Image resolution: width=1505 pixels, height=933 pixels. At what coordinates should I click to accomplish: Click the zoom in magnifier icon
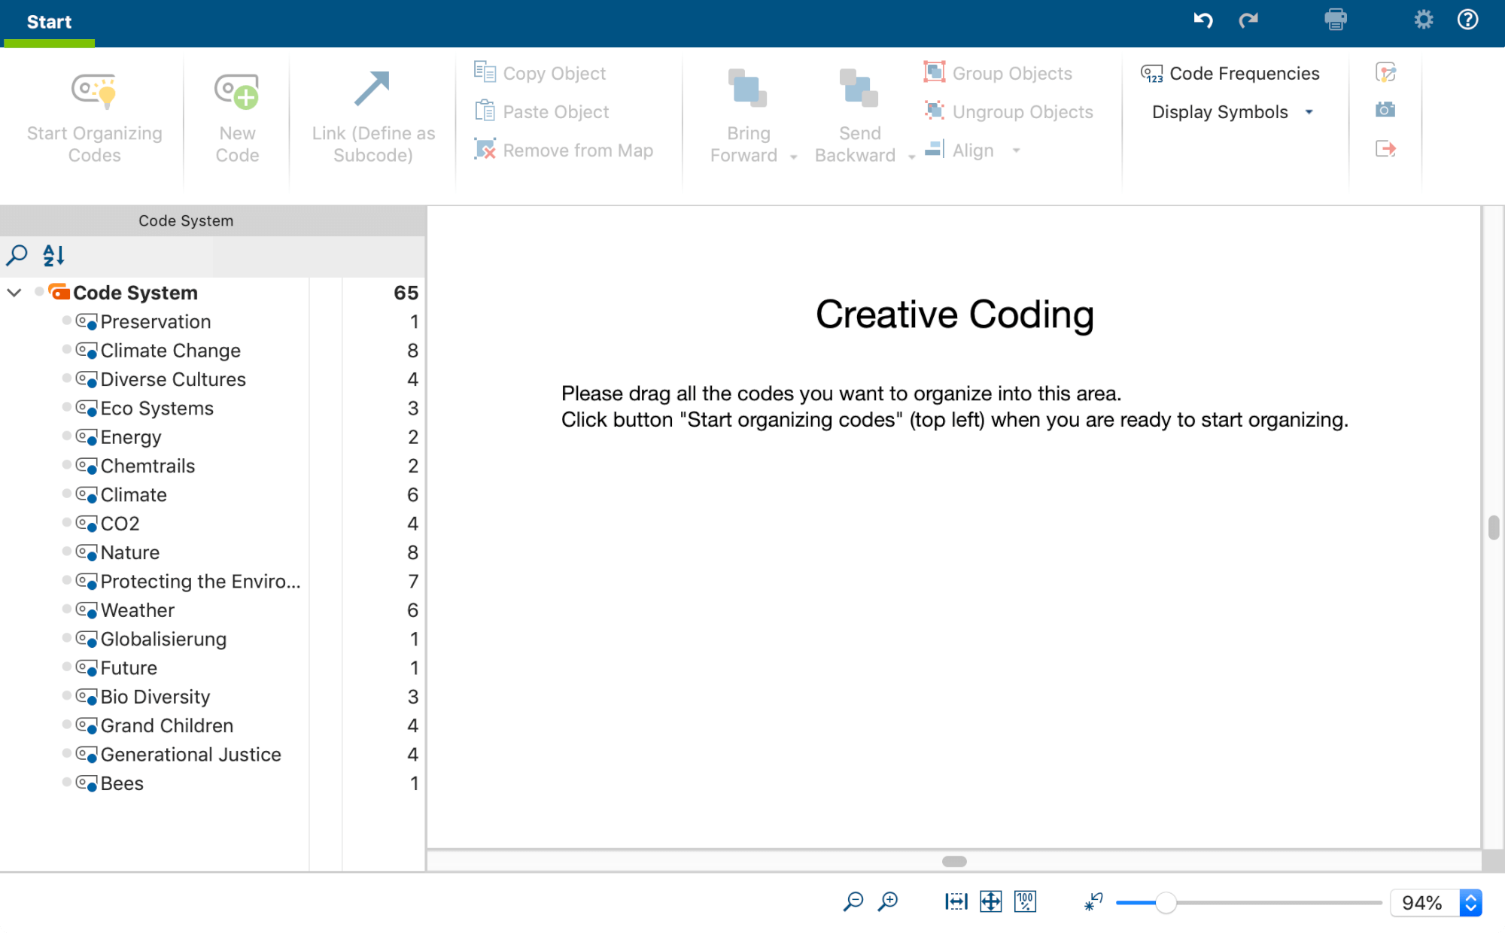coord(888,901)
